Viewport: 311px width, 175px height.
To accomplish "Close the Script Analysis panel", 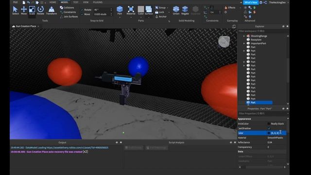I will point(235,142).
